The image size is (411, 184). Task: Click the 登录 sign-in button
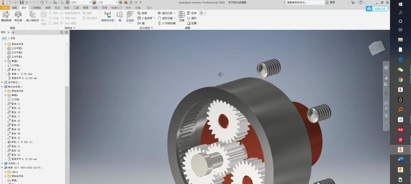[x=330, y=2]
